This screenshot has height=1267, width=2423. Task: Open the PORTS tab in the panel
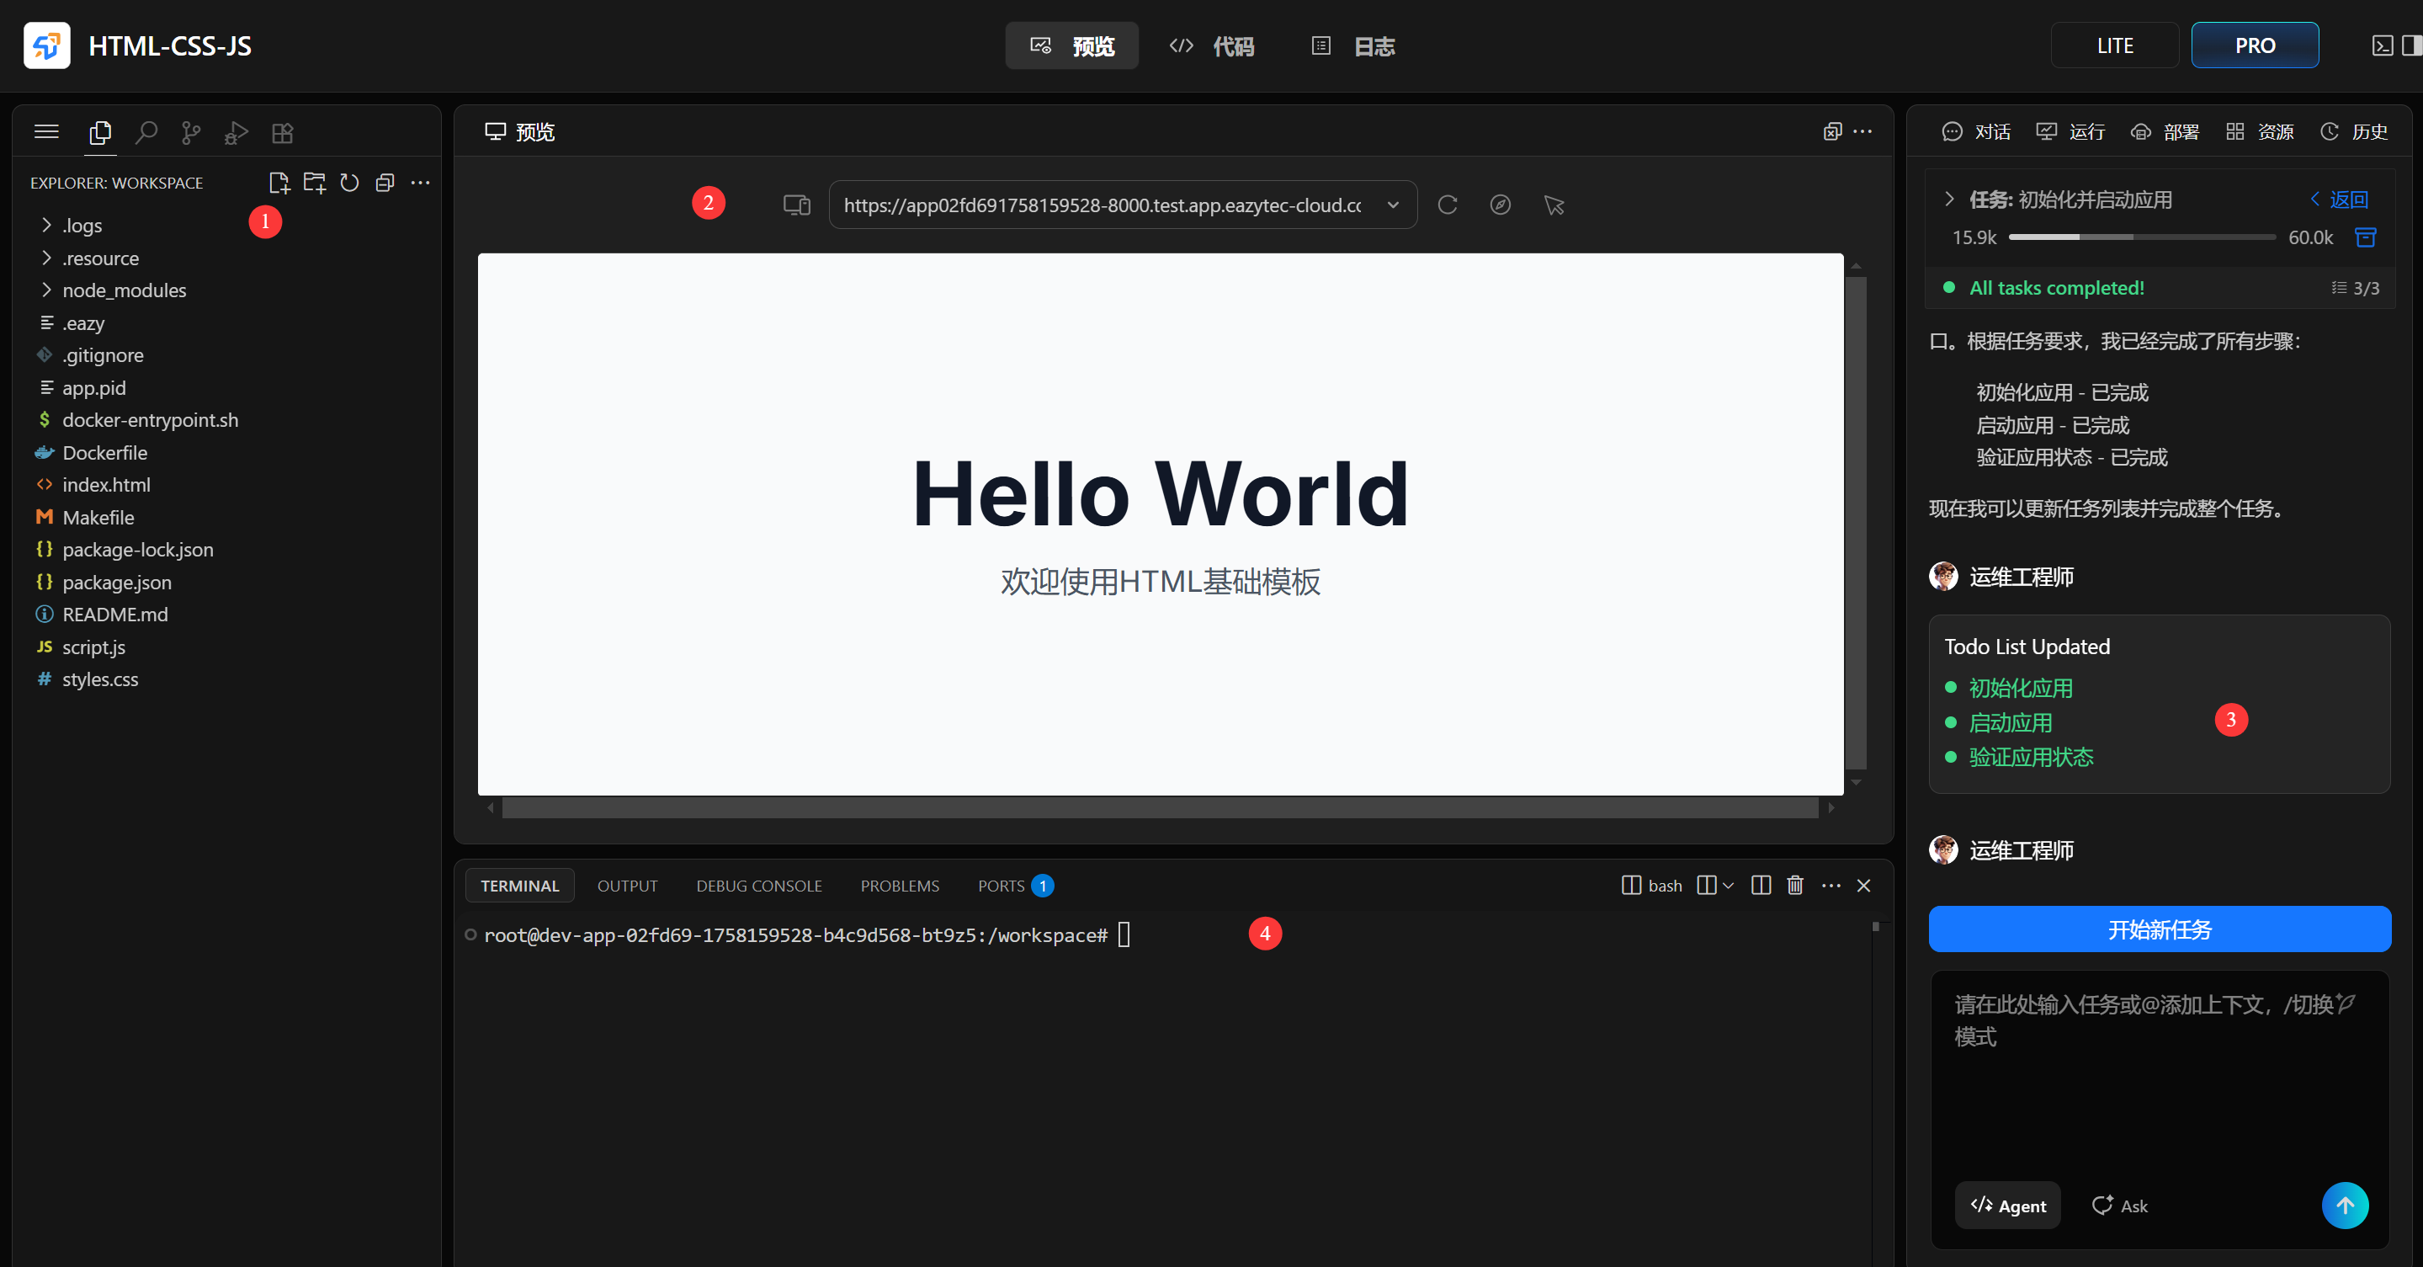click(x=1001, y=885)
